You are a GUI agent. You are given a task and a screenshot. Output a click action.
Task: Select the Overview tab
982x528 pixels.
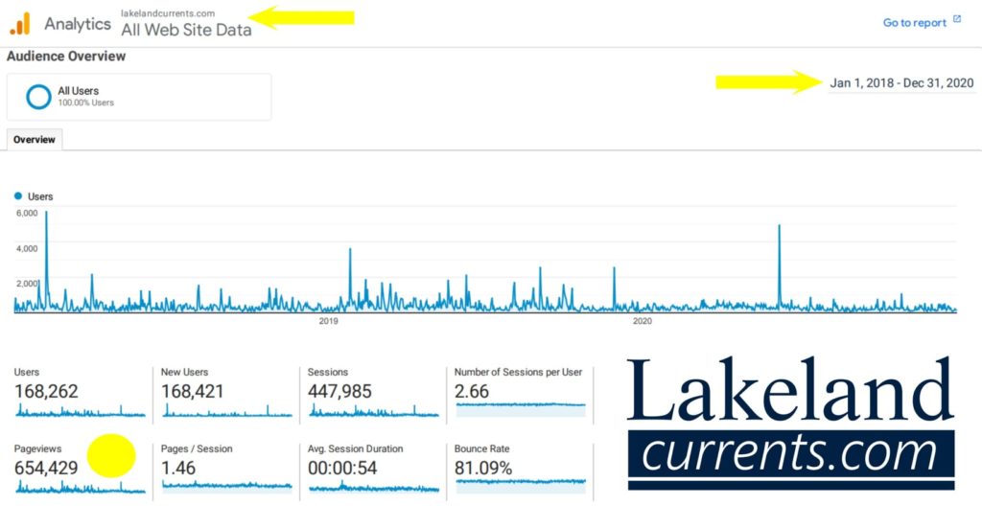[x=35, y=140]
